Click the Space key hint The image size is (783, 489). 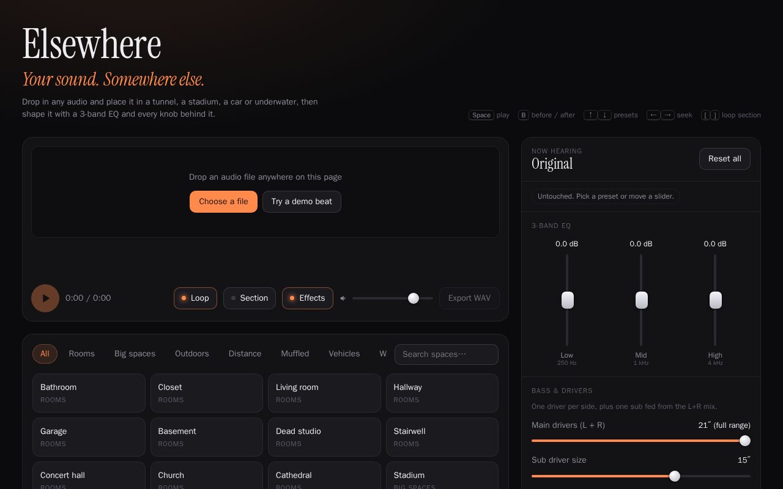pos(481,115)
